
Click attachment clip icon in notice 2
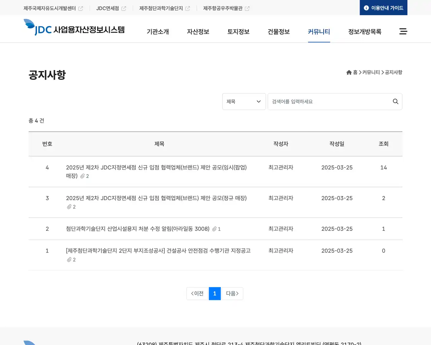point(214,229)
